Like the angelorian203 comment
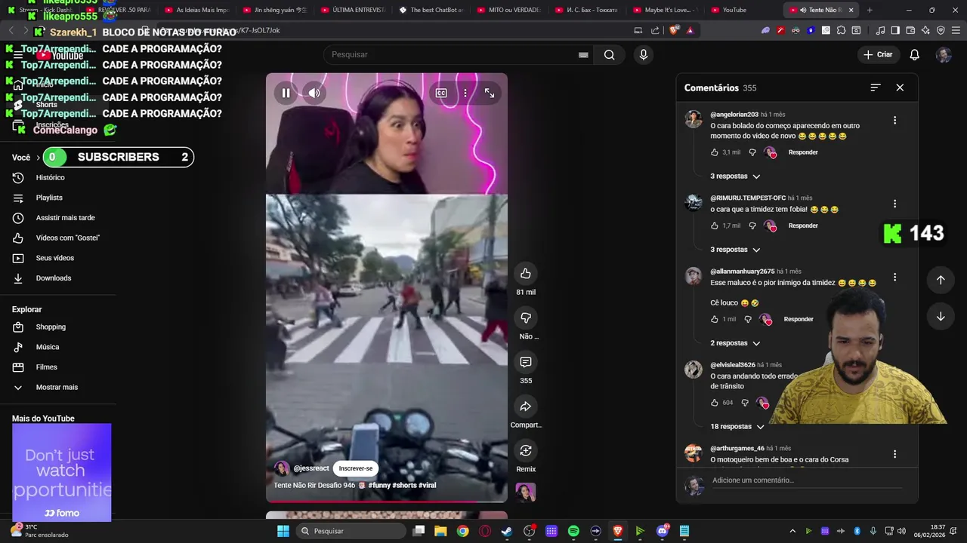Screen dimensions: 967x543 coord(715,152)
